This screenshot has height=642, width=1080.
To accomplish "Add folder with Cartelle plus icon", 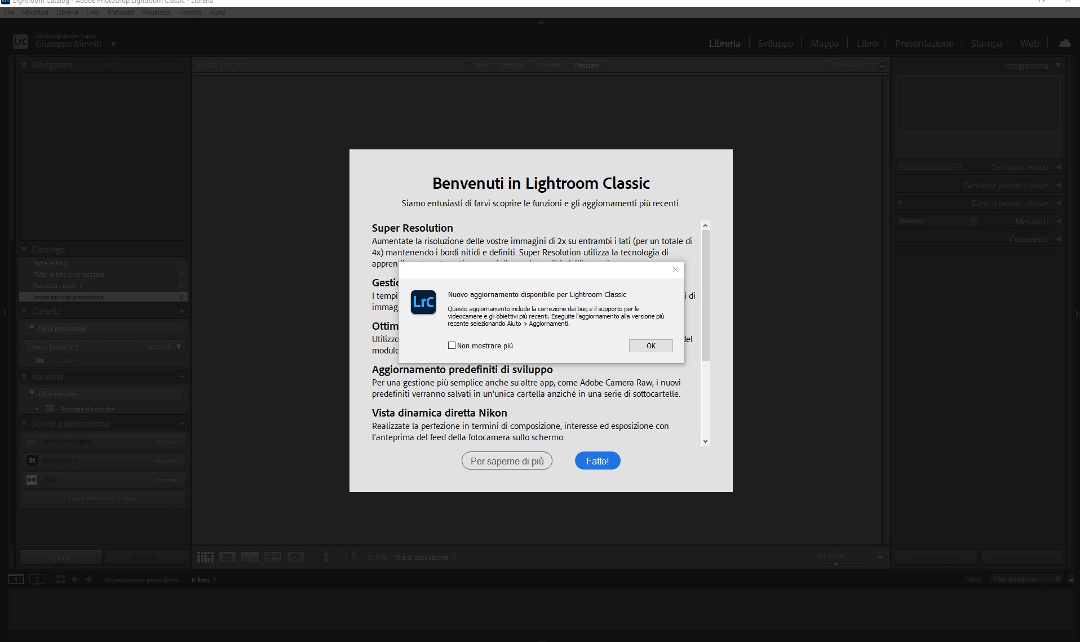I will click(x=182, y=311).
